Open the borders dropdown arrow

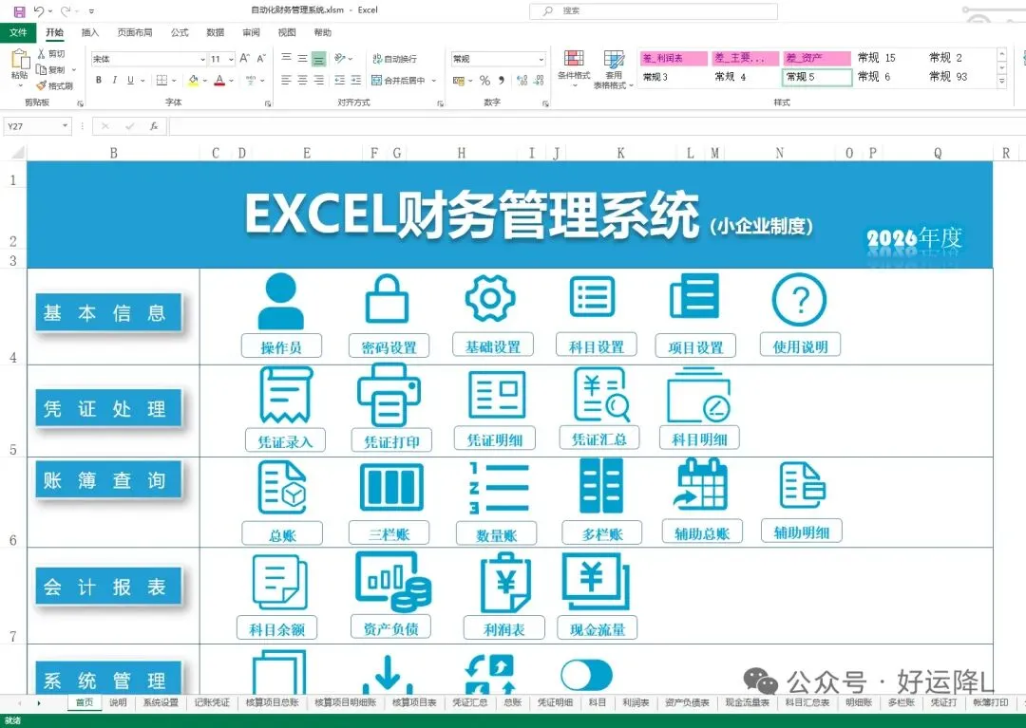[x=174, y=81]
